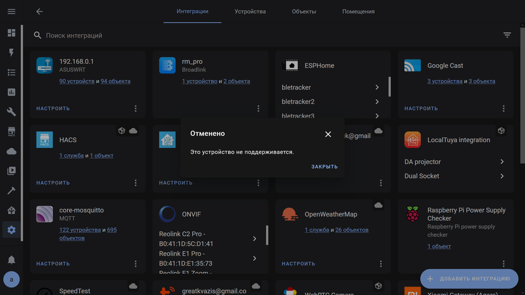
Task: Switch to the Устройства tab
Action: (250, 11)
